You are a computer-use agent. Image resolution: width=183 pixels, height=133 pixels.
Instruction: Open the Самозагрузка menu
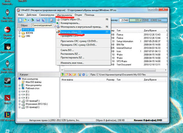click(x=47, y=15)
